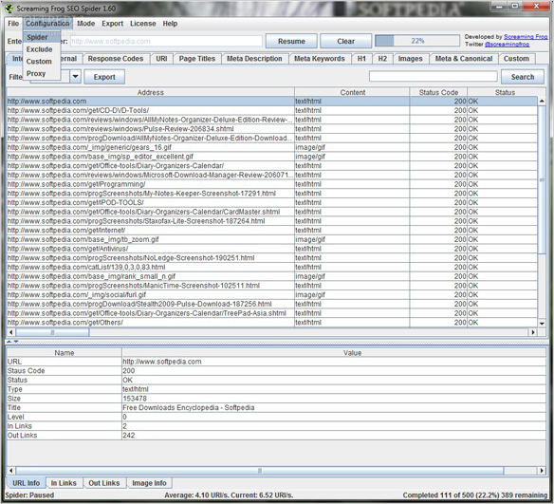Click the left arrow of lower panel horizontal scrollbar
Screen dimensions: 554x504
click(11, 471)
